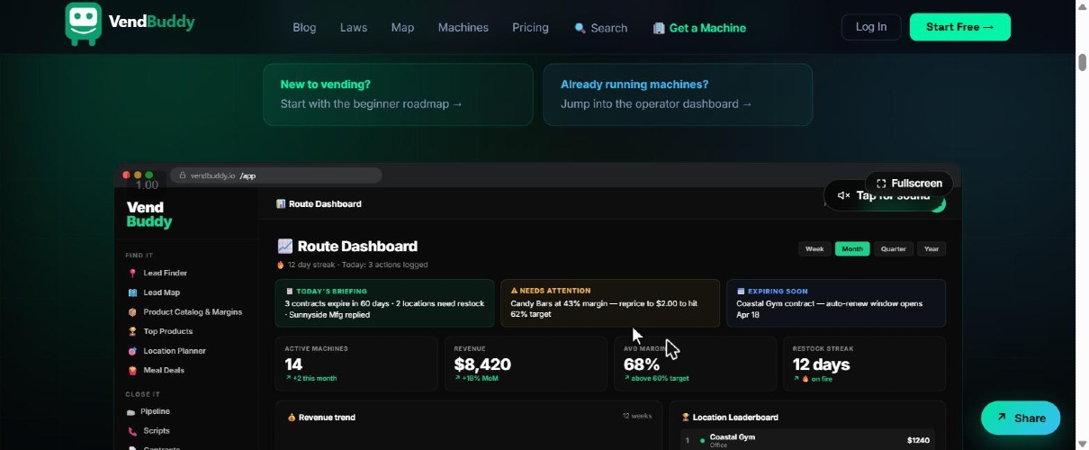Click the 12 day streak flame icon

click(281, 265)
